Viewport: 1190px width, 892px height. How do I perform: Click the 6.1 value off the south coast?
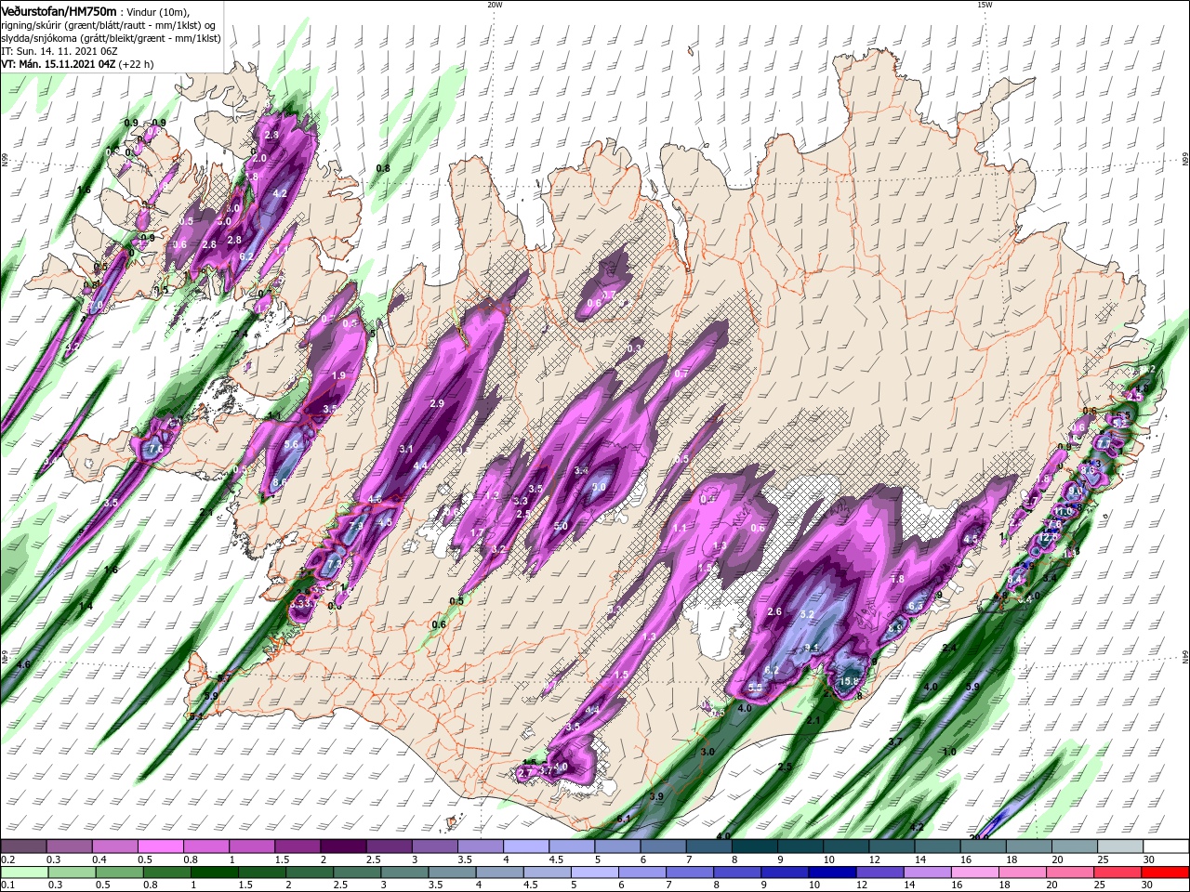[x=624, y=819]
